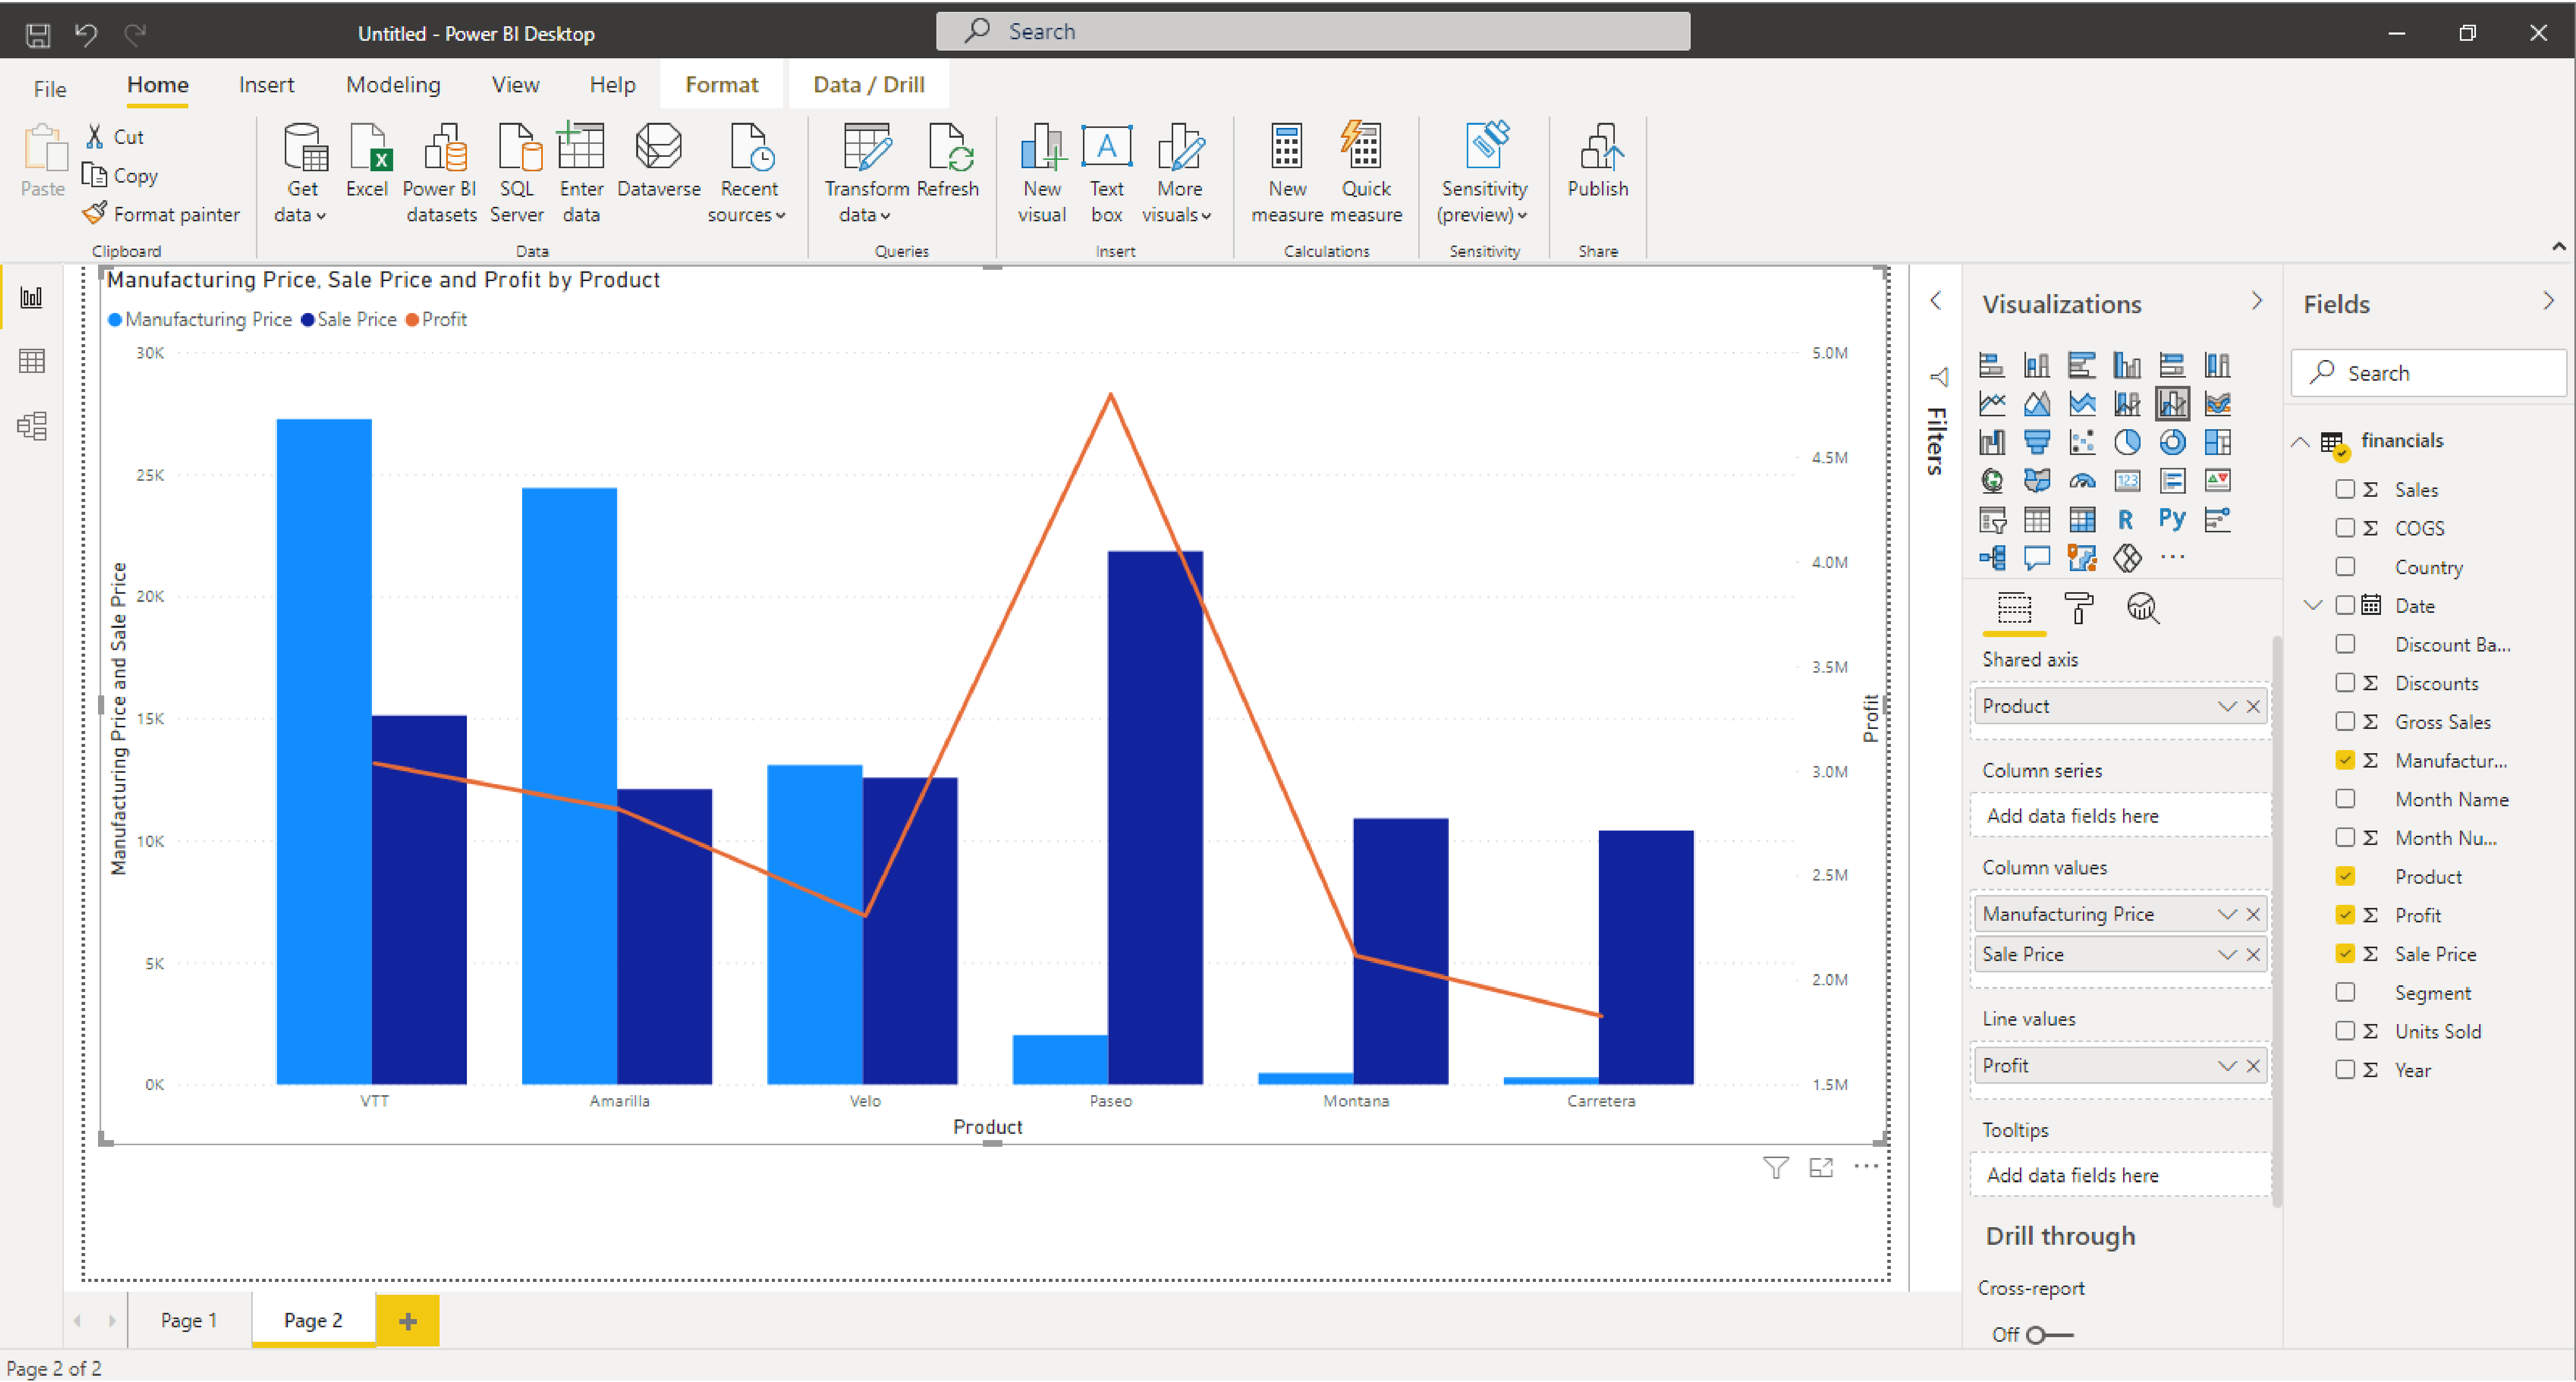This screenshot has width=2576, height=1382.
Task: Click the Search field in Fields panel
Action: point(2421,373)
